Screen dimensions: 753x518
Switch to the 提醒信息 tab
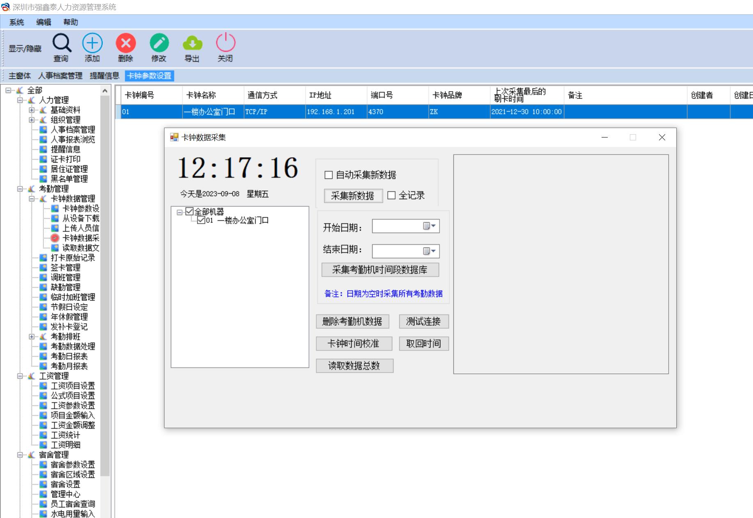104,76
